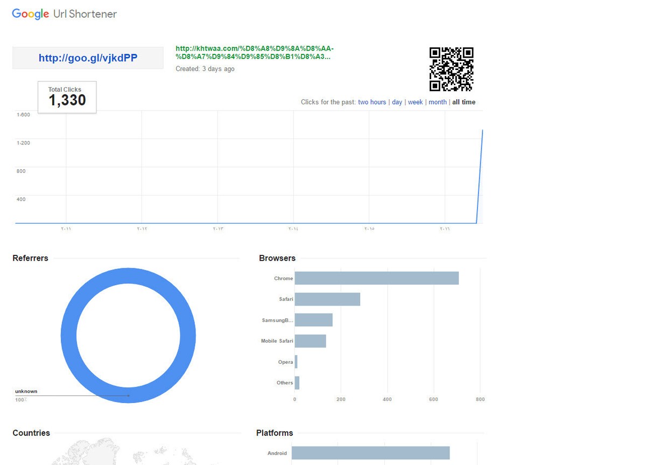Click the Safari bar in Browsers chart
This screenshot has width=646, height=465.
coord(327,299)
